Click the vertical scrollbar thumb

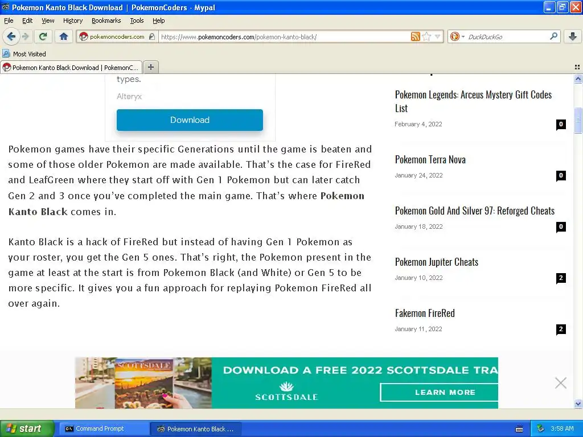[x=578, y=120]
